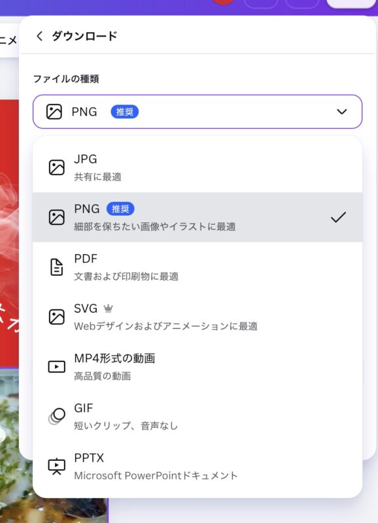The width and height of the screenshot is (378, 523).
Task: Click the MP4 video play icon
Action: coord(57,367)
